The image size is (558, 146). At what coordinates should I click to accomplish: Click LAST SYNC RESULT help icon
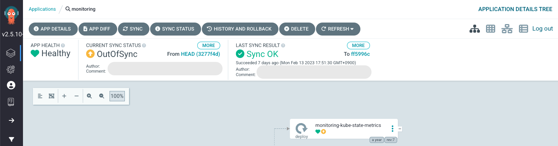click(x=283, y=45)
